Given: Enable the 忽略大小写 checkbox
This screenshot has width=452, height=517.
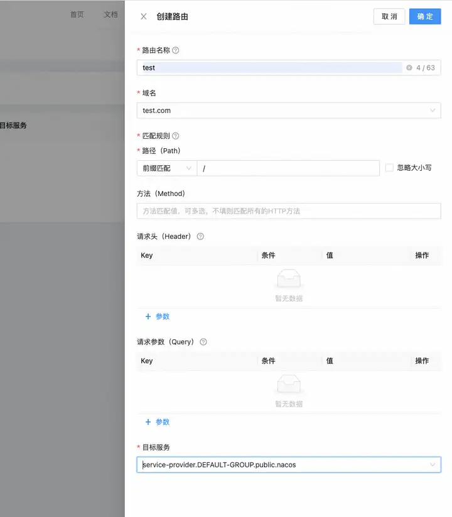Looking at the screenshot, I should (x=389, y=168).
